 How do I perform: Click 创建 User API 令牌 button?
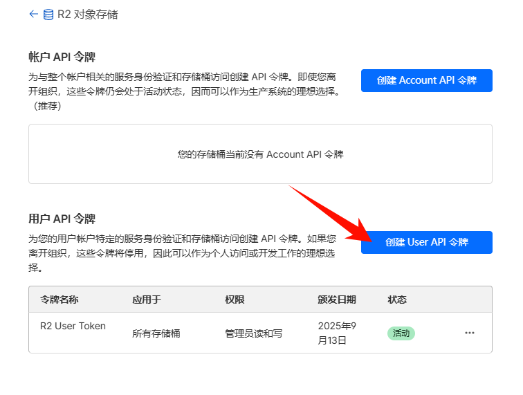pos(426,242)
